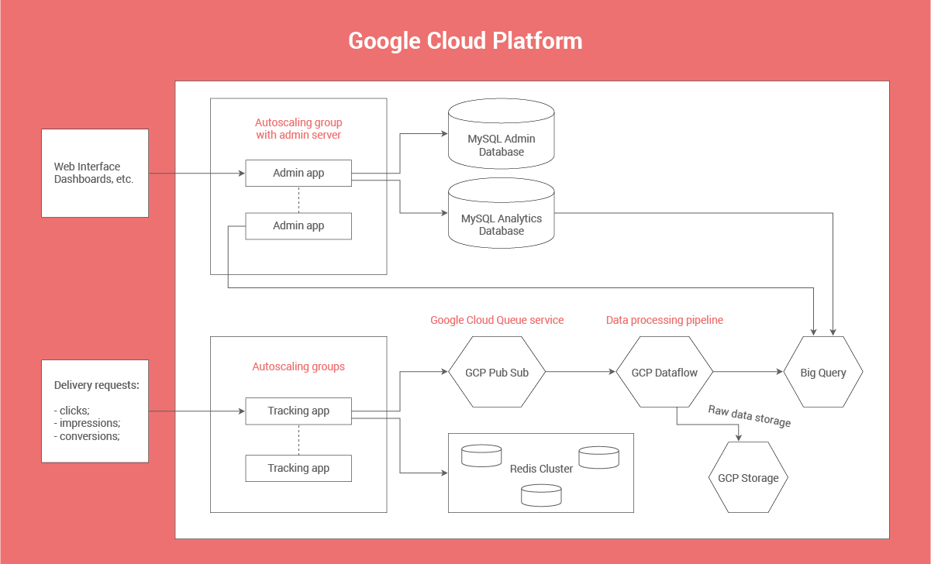Click the Big Query hexagon

coord(823,373)
